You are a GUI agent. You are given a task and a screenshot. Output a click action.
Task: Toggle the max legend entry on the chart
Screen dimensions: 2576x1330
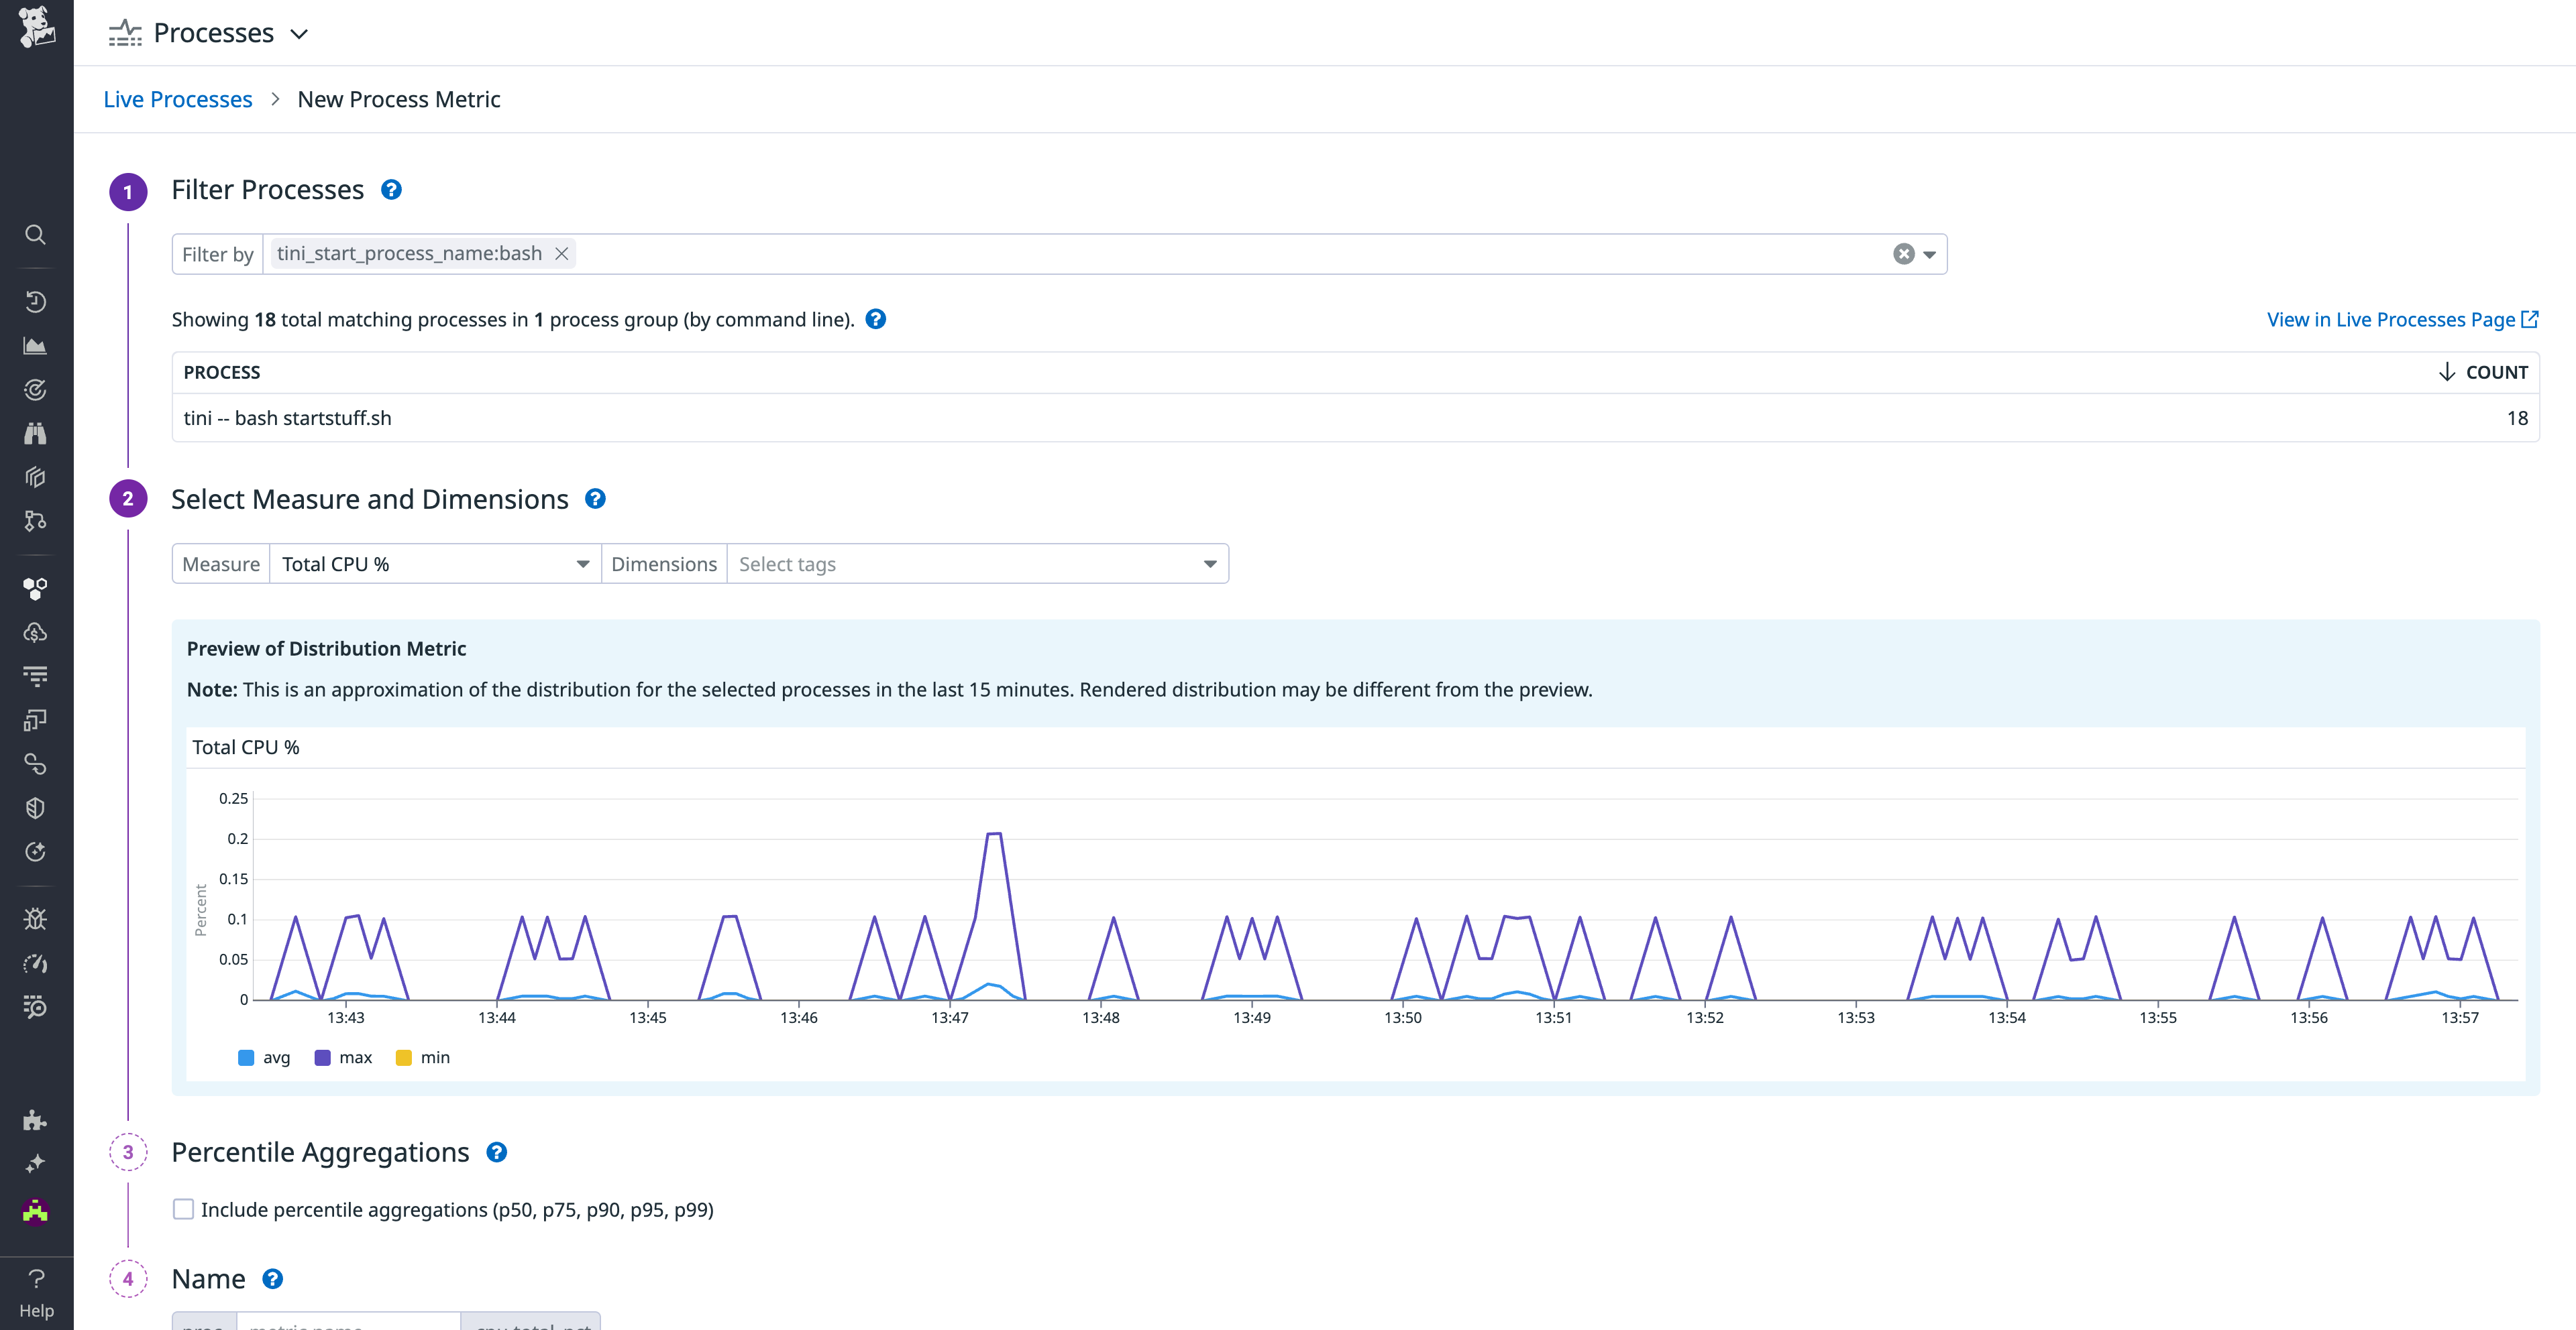tap(343, 1057)
